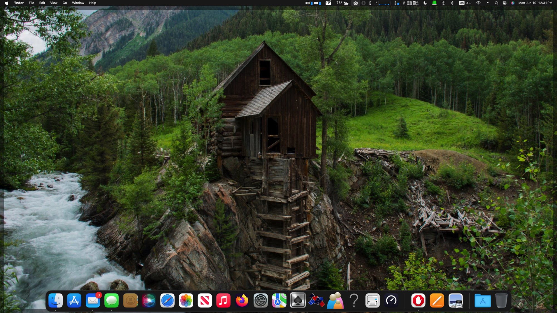Toggle Bluetooth from menu bar icon
Viewport: 557px width, 313px height.
coord(452,3)
